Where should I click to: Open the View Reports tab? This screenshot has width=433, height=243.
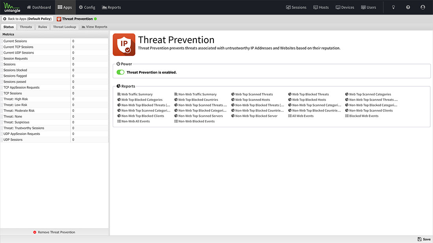point(94,27)
